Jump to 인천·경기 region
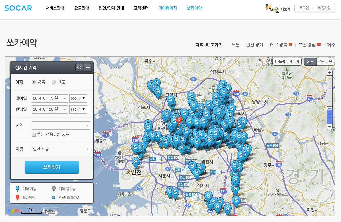Image resolution: width=341 pixels, height=222 pixels. pos(255,45)
